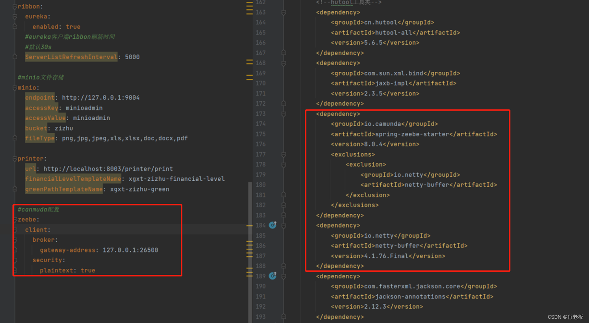The height and width of the screenshot is (323, 589).
Task: Collapse spring-zeebe-starter dependency at line 173
Action: (x=284, y=114)
